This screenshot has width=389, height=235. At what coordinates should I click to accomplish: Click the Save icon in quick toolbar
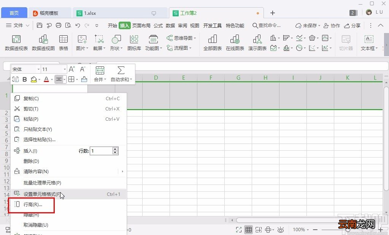40,25
